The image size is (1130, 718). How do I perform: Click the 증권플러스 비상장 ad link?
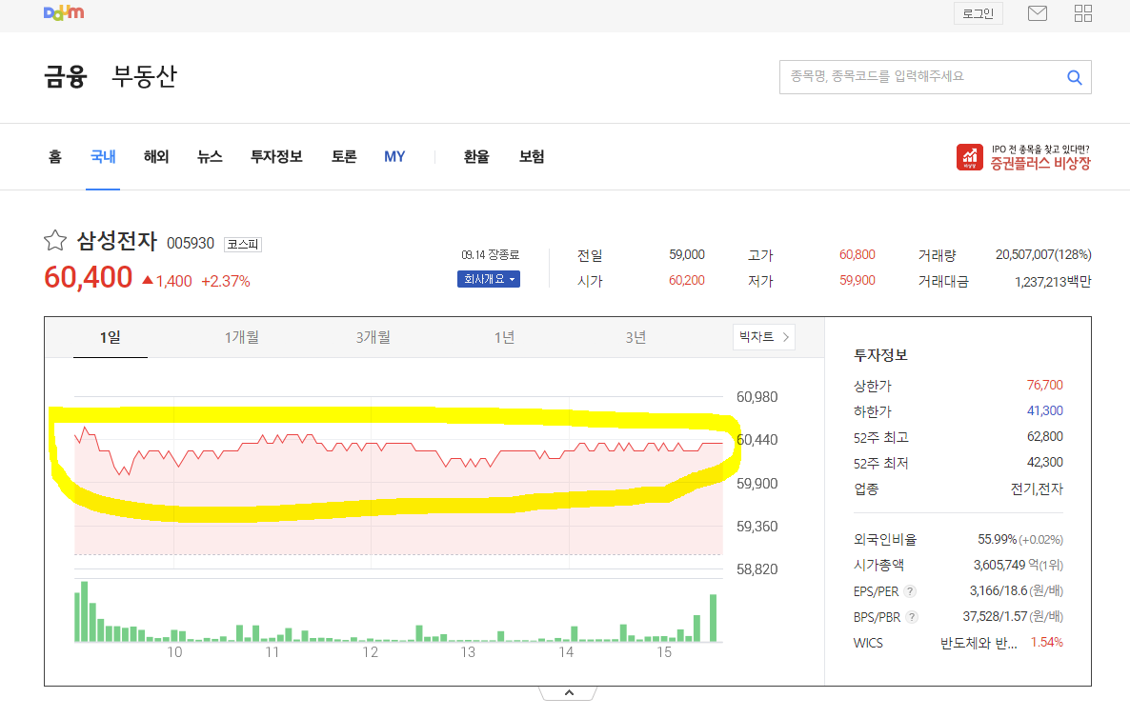tap(1023, 157)
